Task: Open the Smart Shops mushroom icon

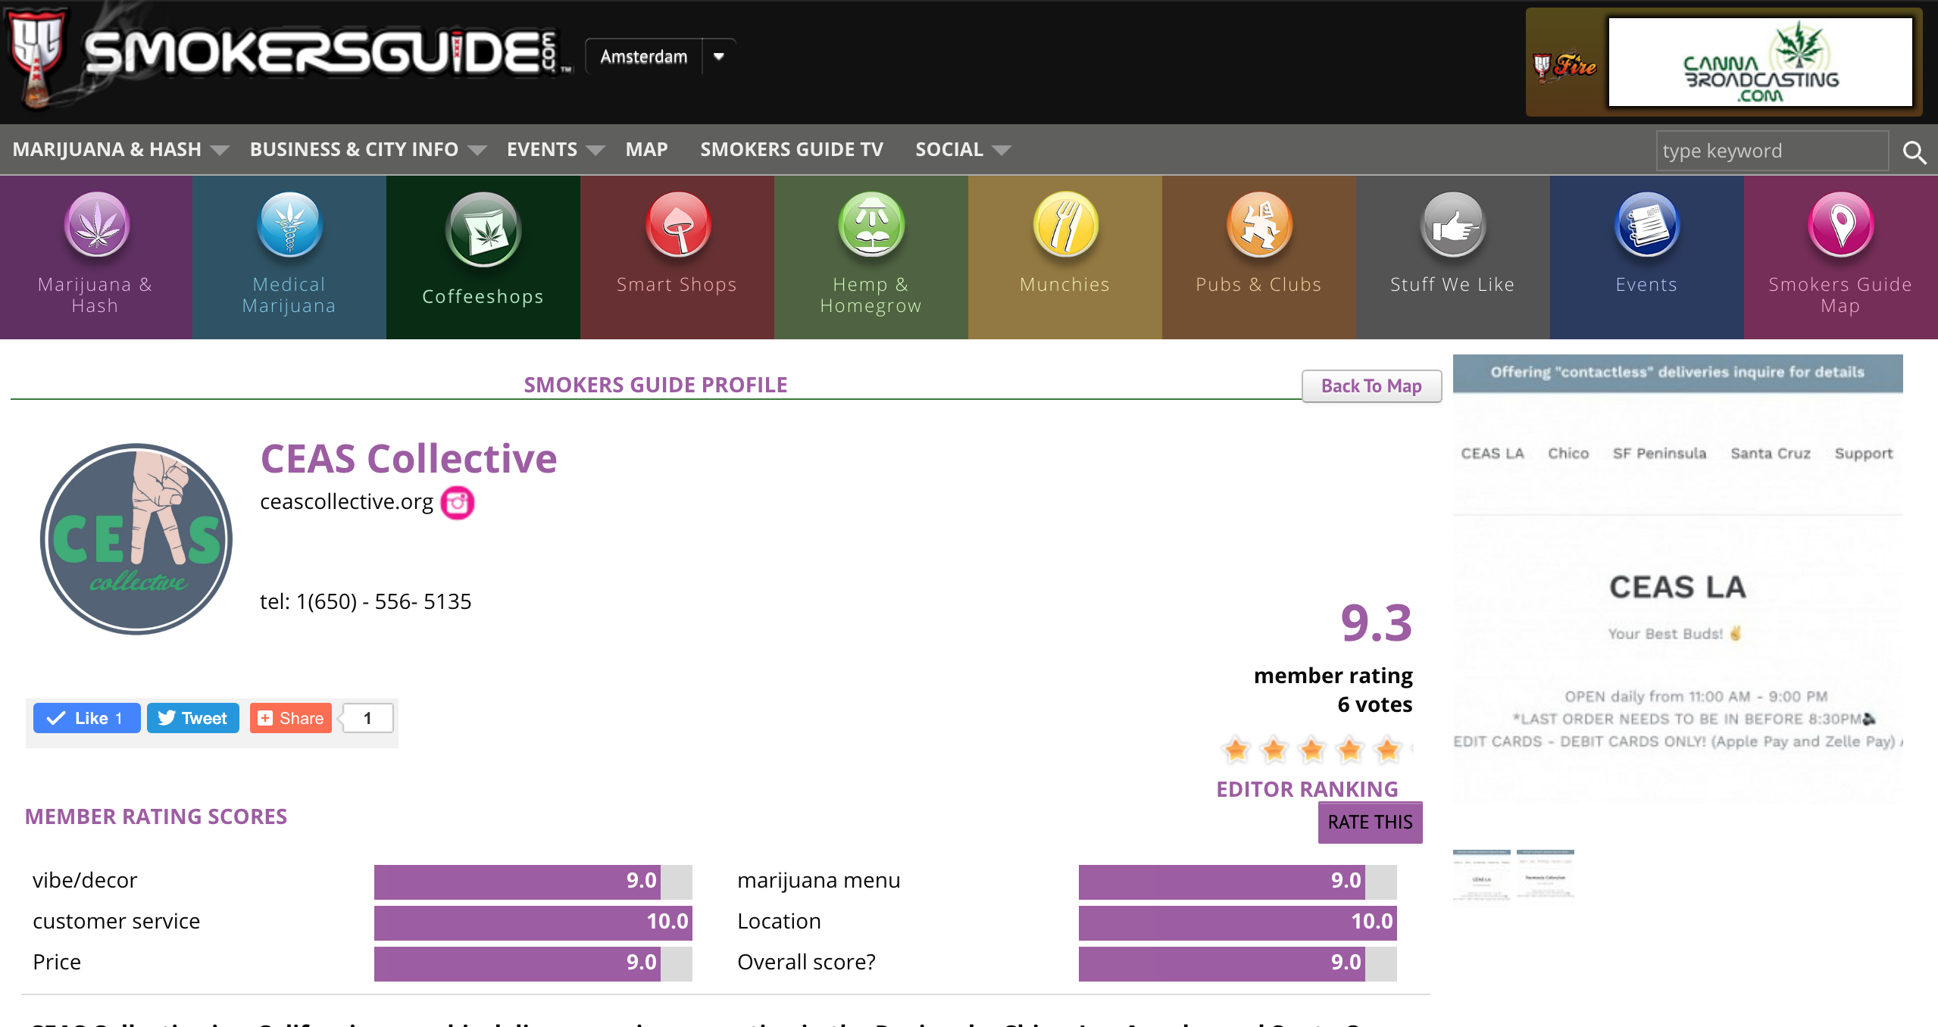Action: [x=678, y=225]
